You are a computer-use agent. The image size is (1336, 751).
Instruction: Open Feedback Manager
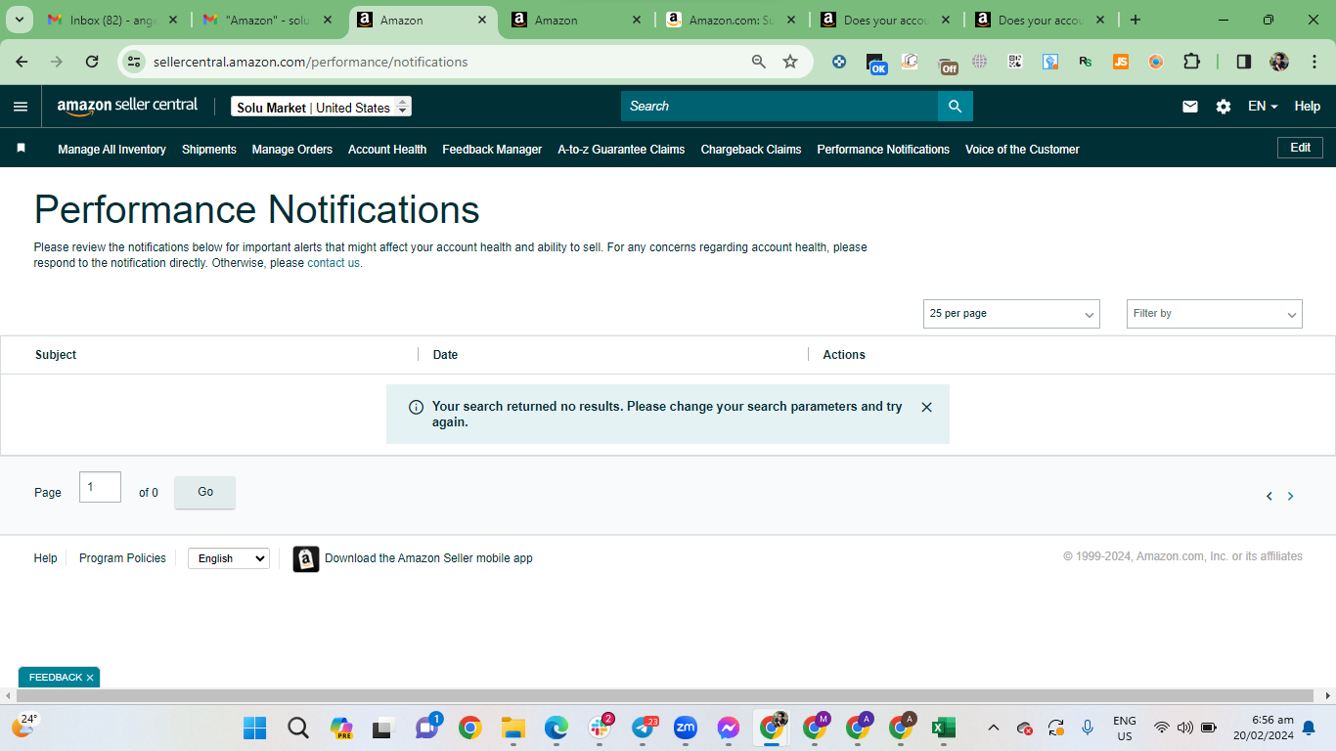point(492,150)
